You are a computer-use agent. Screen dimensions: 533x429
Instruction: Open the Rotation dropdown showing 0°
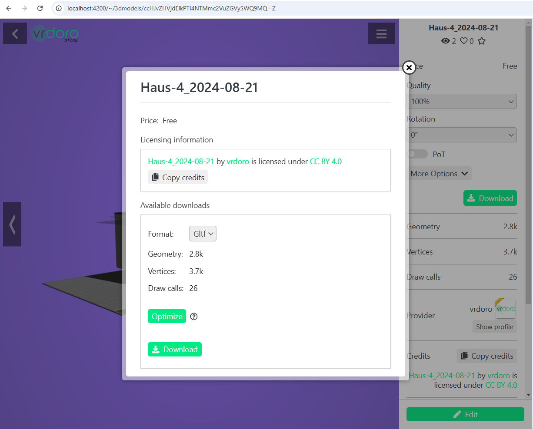click(x=461, y=135)
